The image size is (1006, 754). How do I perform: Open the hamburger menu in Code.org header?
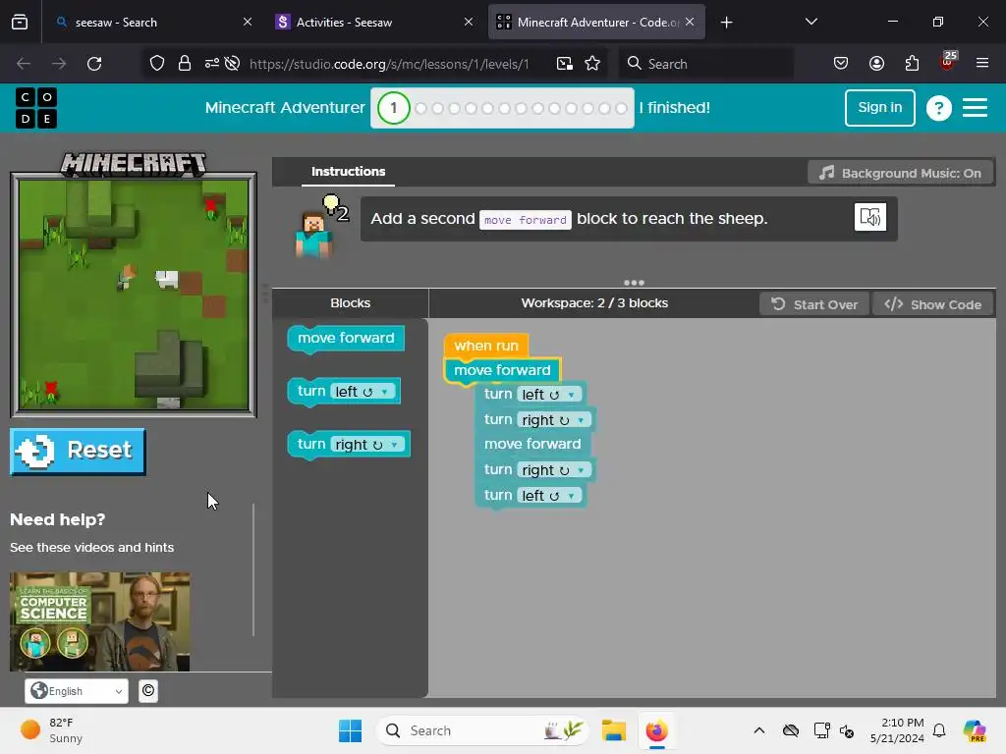(x=975, y=108)
